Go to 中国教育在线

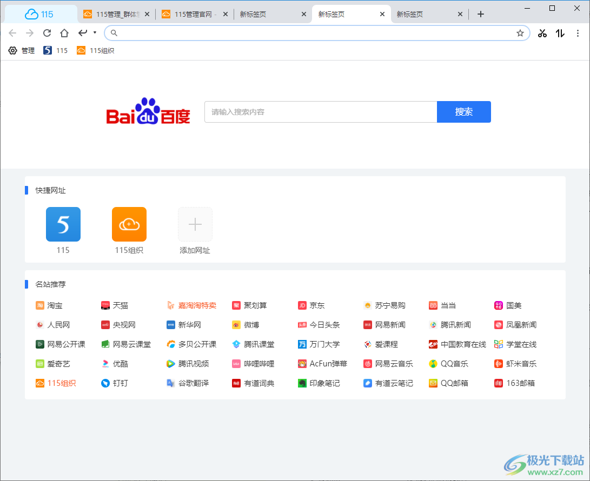[458, 344]
